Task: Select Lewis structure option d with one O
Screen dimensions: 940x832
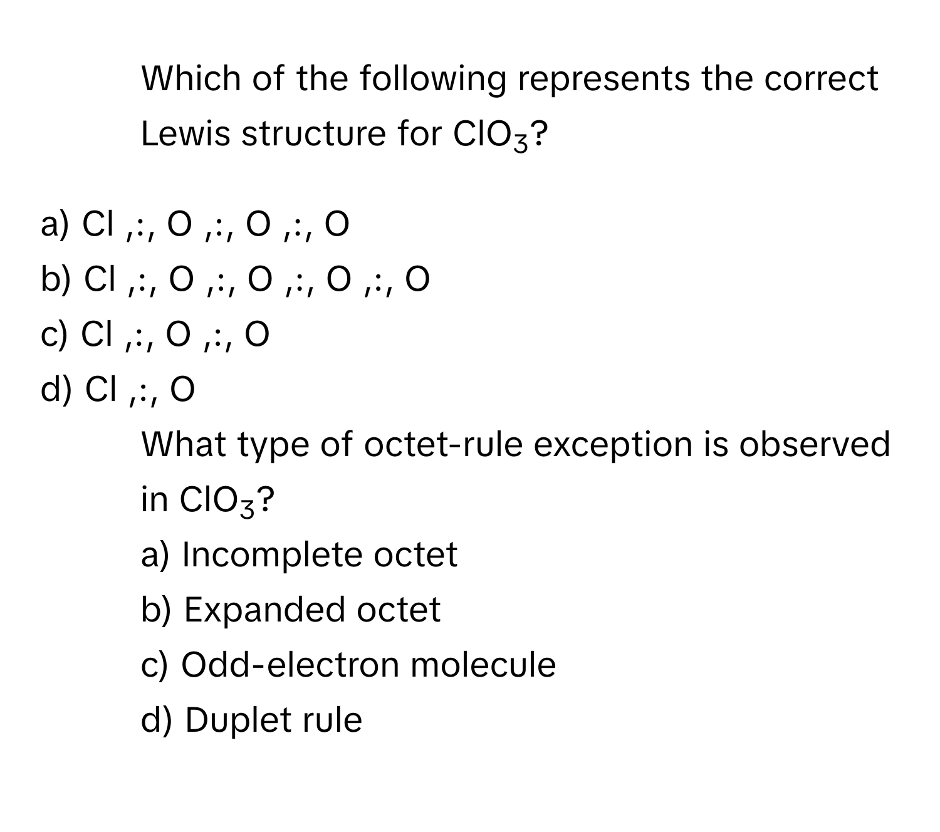Action: pos(117,390)
